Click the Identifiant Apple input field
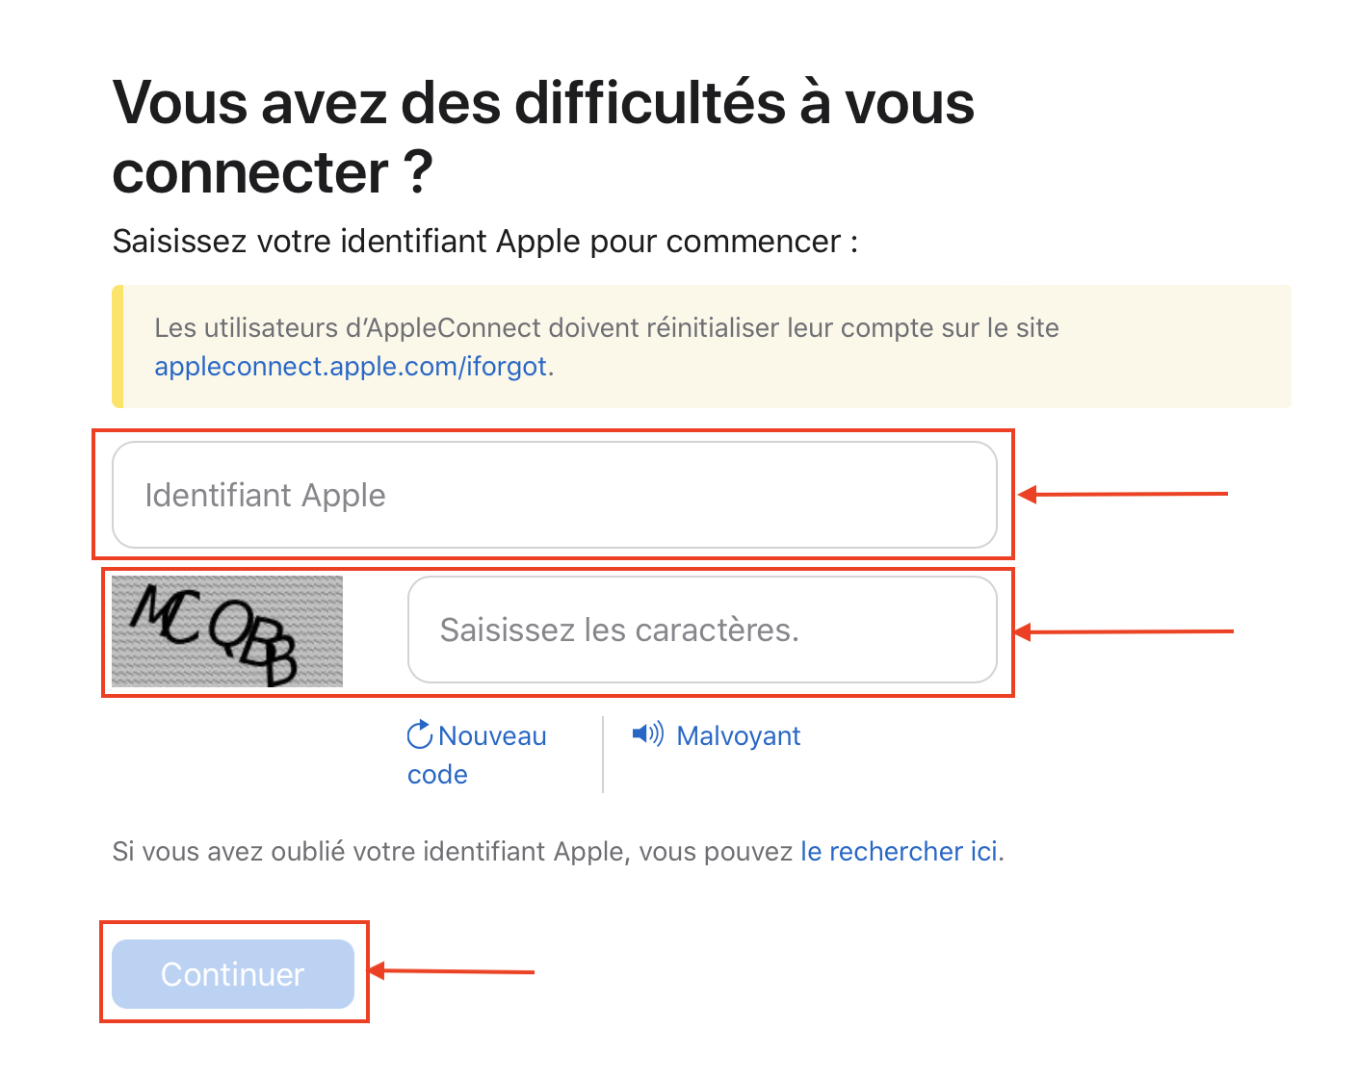The image size is (1358, 1080). point(554,495)
